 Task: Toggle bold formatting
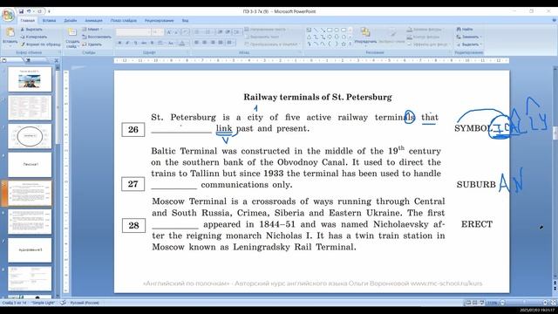coord(119,43)
